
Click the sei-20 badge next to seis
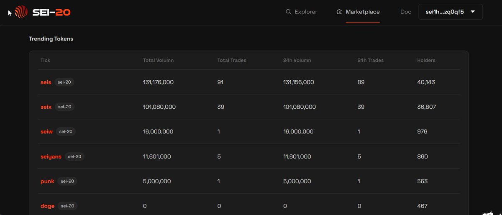tap(64, 82)
